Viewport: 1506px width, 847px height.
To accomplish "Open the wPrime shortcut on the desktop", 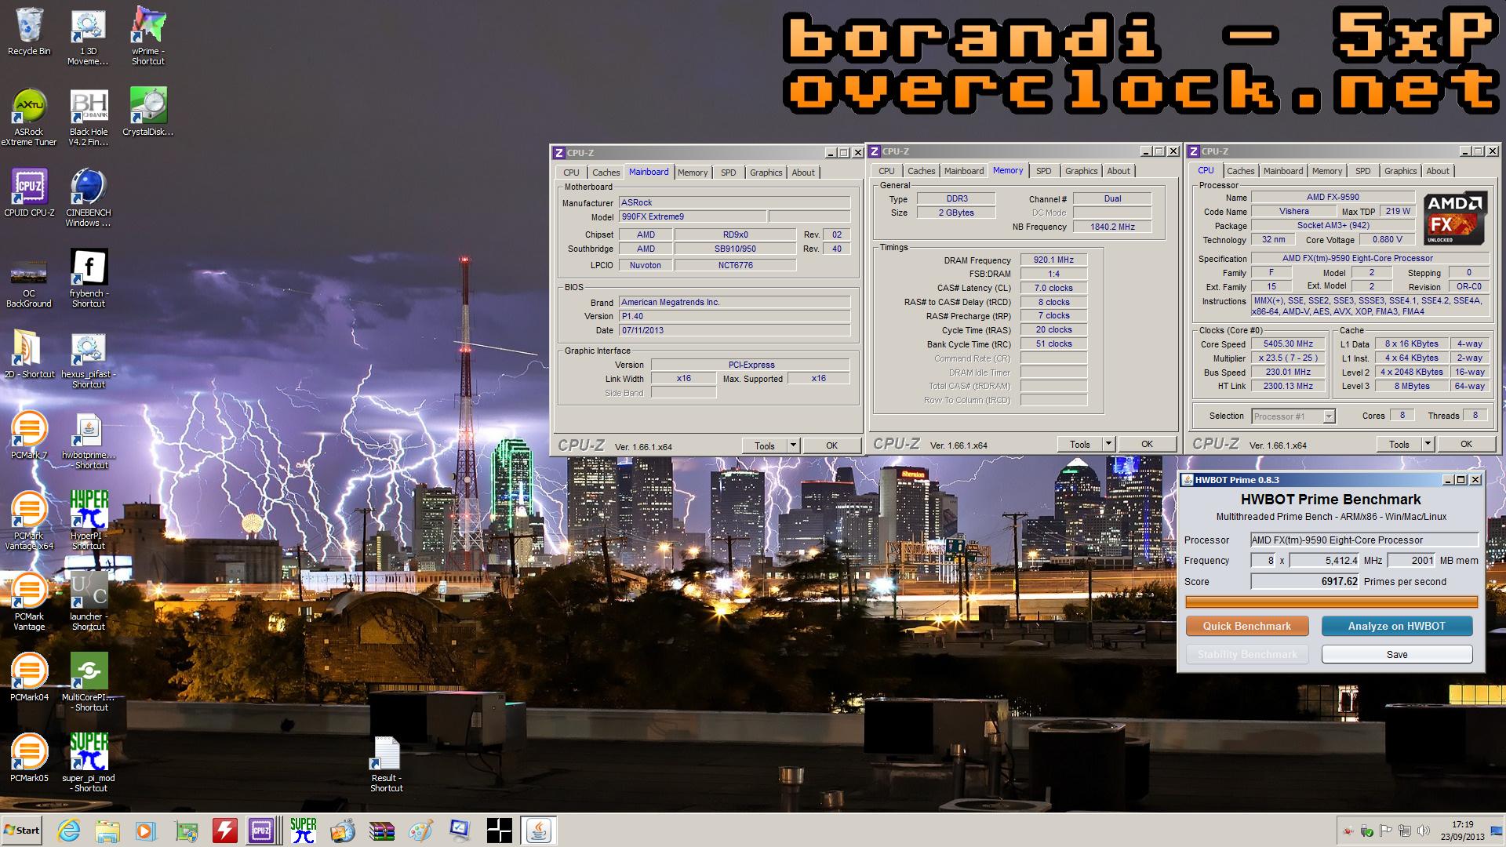I will point(148,36).
